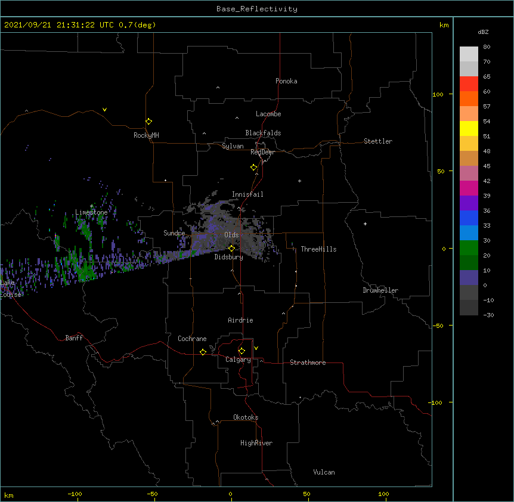Click the dBZ legend value 45
The width and height of the screenshot is (514, 502).
click(x=487, y=166)
